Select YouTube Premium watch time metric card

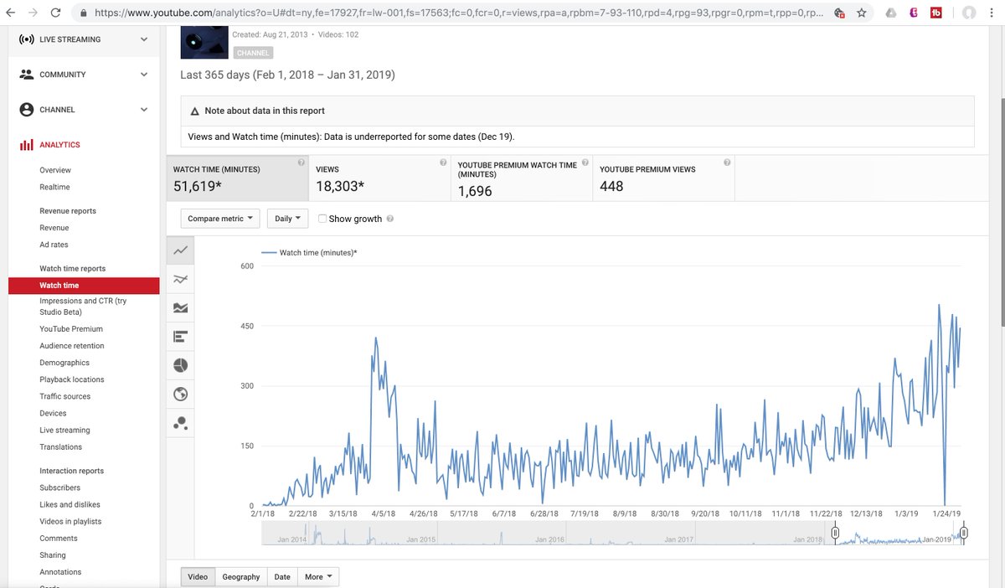[522, 178]
